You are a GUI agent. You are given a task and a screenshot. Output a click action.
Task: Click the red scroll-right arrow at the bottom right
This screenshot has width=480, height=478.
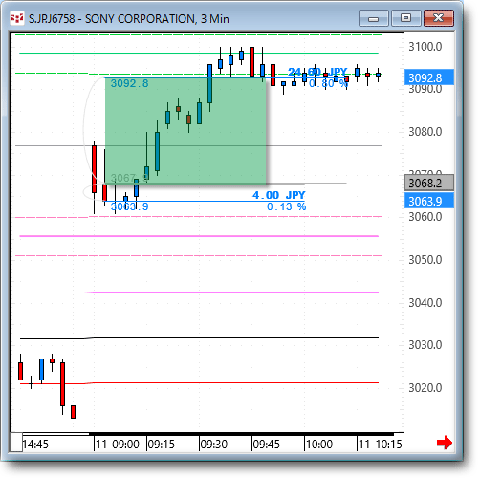point(445,443)
